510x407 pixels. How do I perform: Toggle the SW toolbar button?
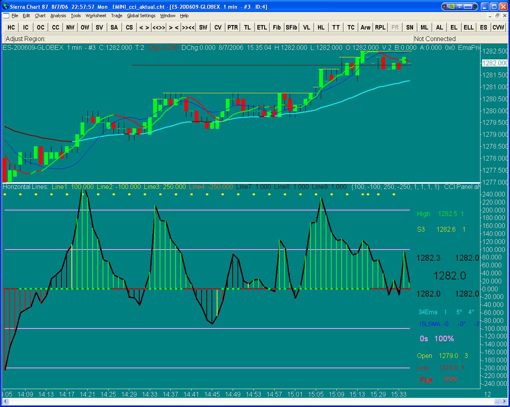(x=203, y=27)
